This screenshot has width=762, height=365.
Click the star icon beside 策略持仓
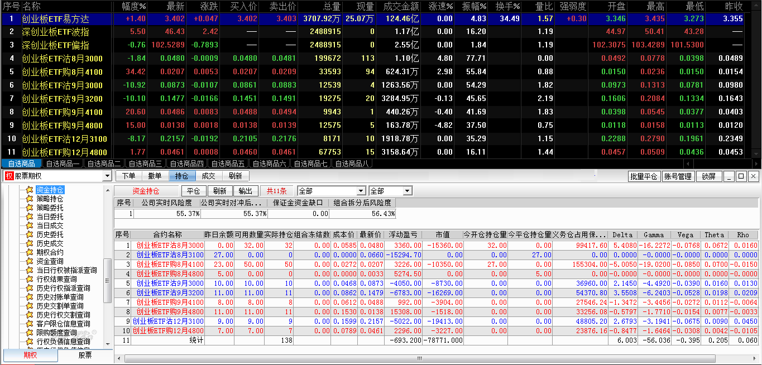[x=30, y=199]
